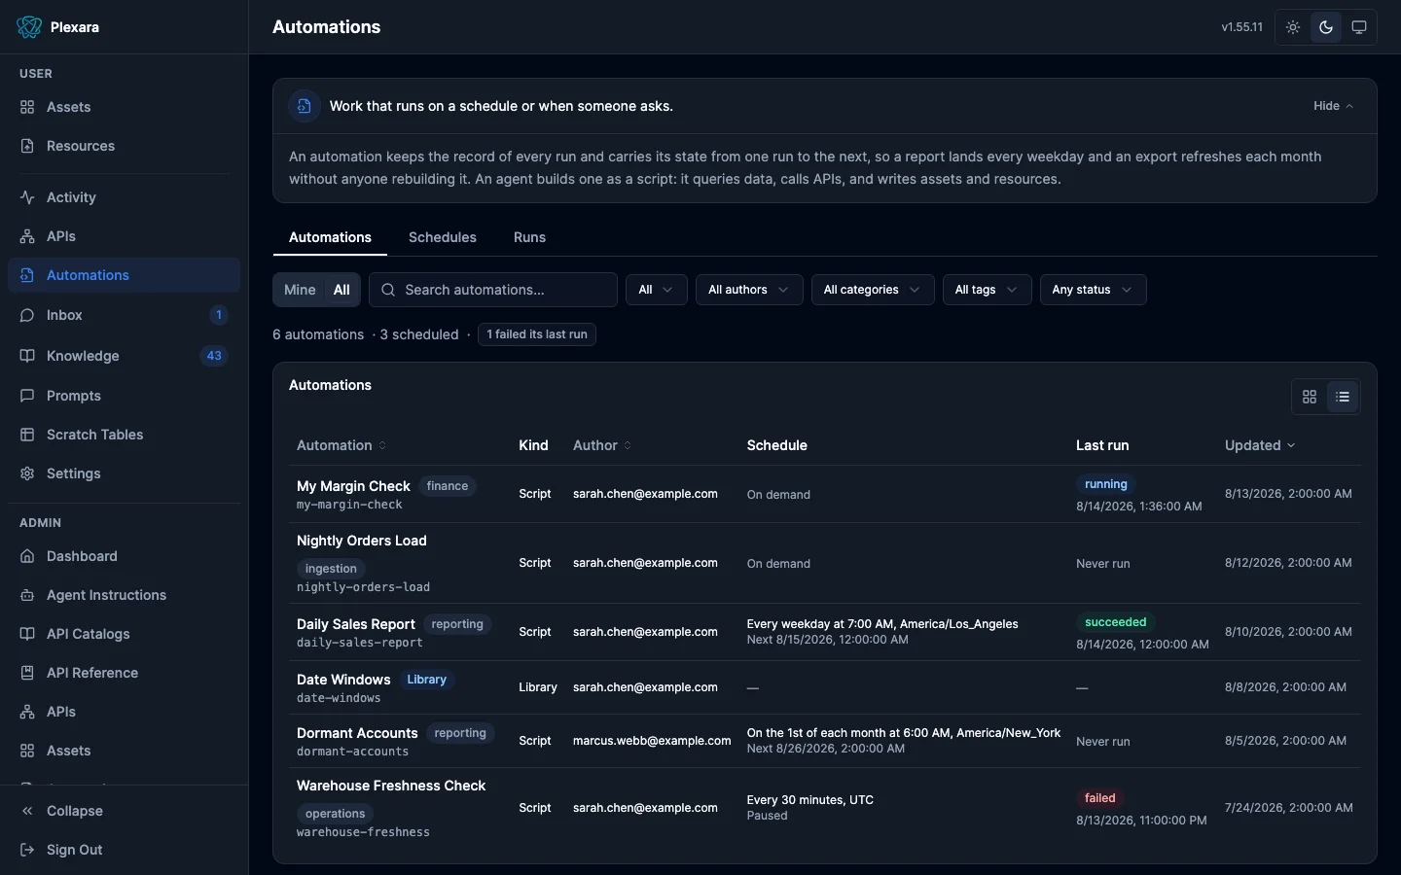This screenshot has height=875, width=1401.
Task: Open the Scratch Tables icon
Action: pos(27,435)
